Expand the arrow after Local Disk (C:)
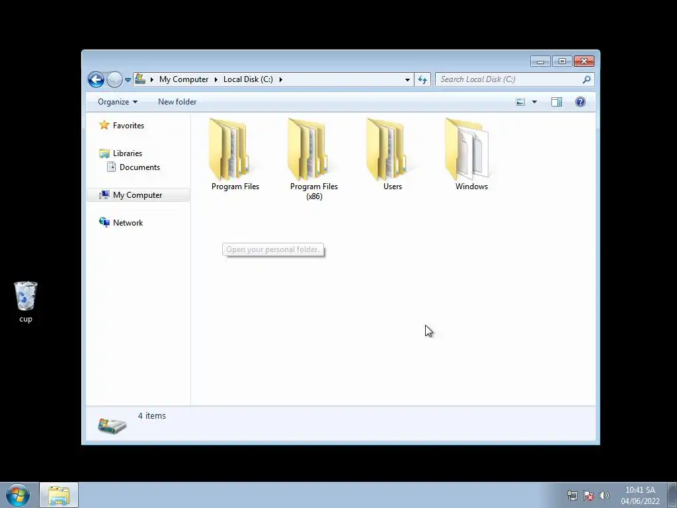The width and height of the screenshot is (677, 508). (280, 79)
